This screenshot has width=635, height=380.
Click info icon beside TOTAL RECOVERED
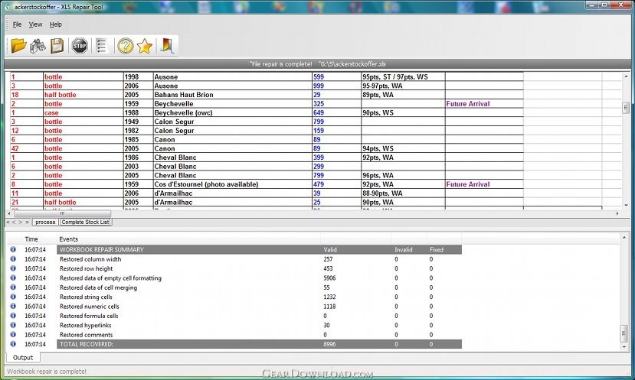tap(13, 343)
